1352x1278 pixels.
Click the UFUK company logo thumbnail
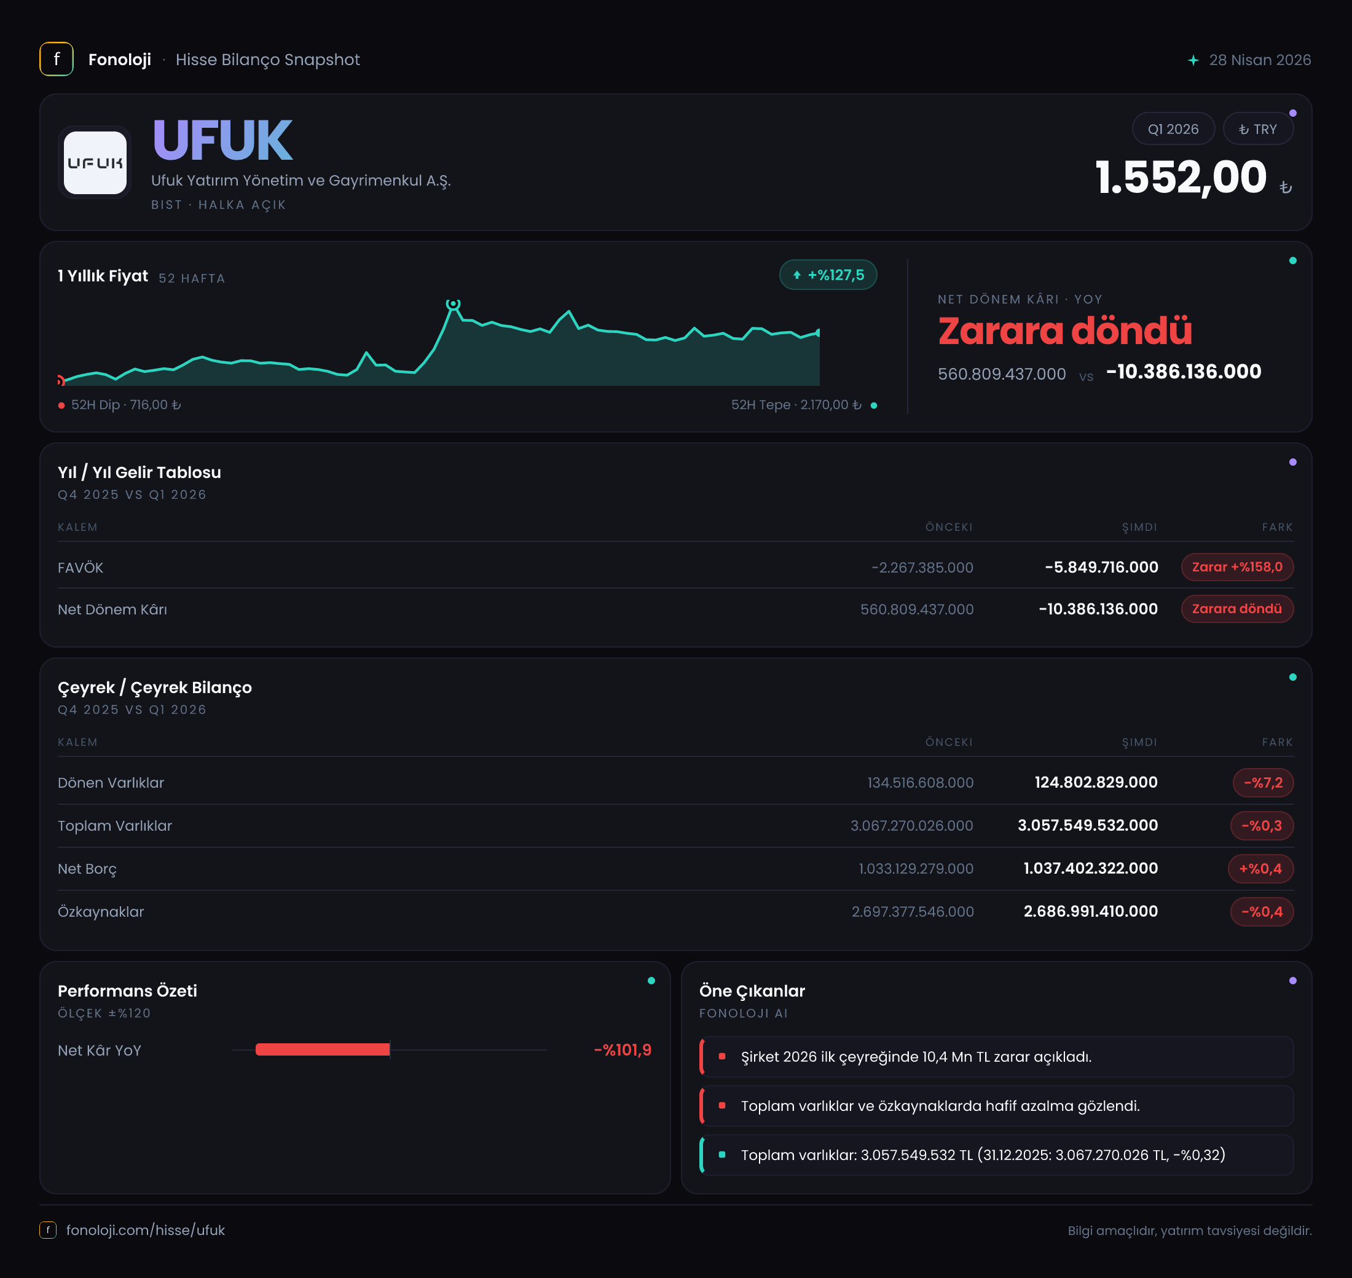click(95, 163)
